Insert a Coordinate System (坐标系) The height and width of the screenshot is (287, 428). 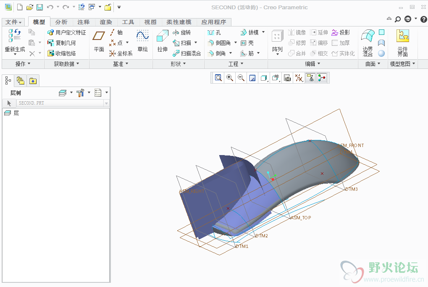point(121,53)
